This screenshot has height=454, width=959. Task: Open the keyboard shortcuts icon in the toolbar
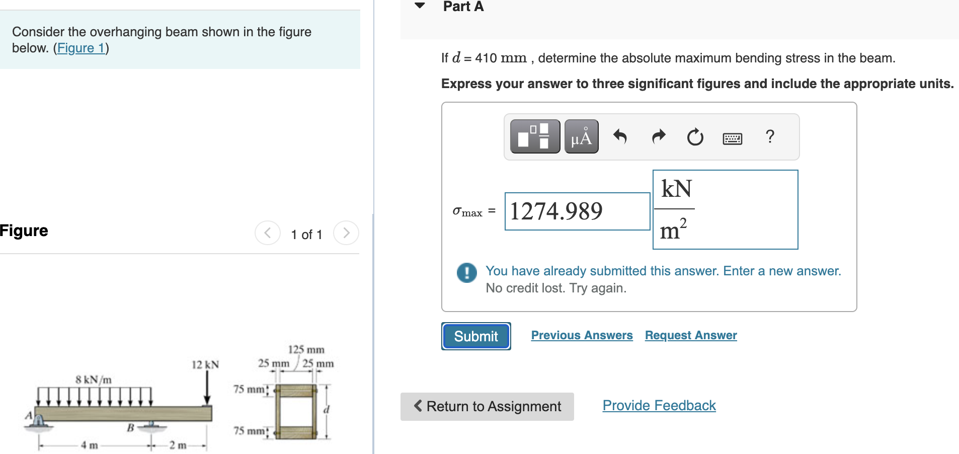pos(732,137)
